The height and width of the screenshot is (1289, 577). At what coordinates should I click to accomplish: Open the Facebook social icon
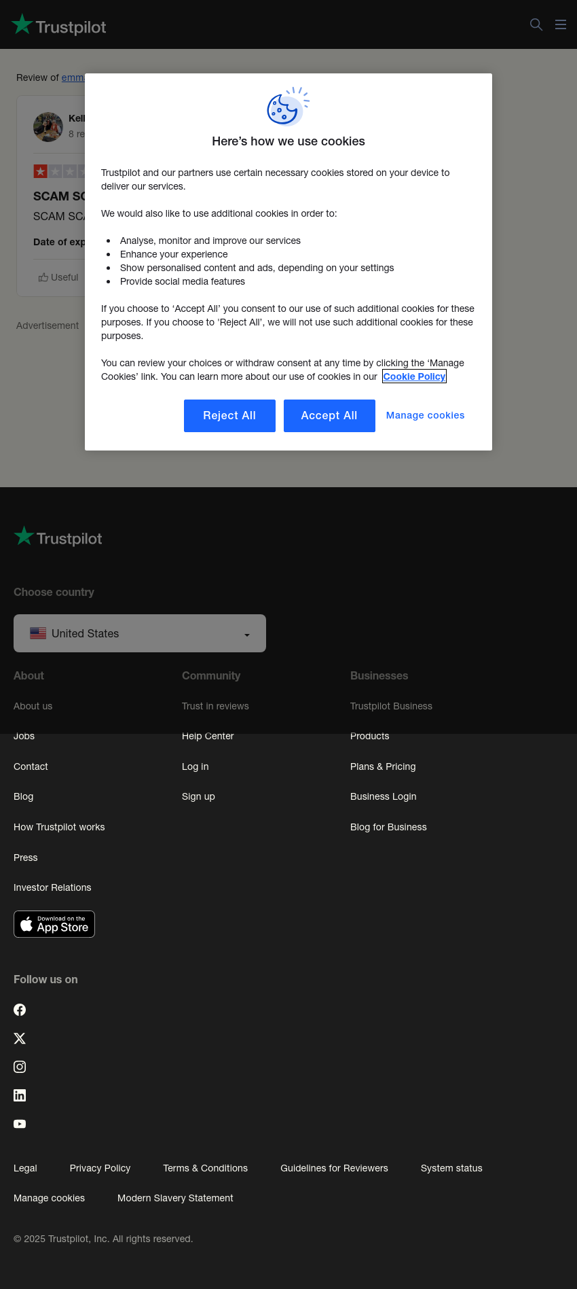[x=20, y=1010]
